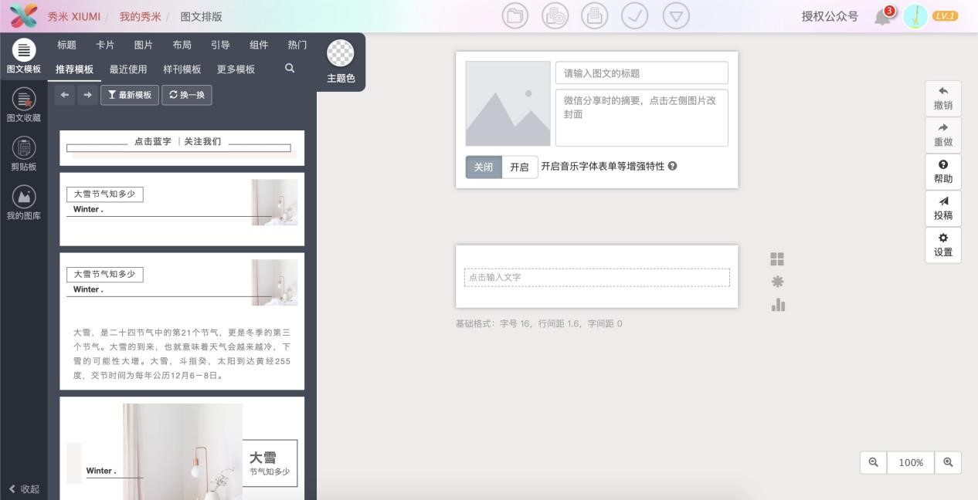Zoom in with plus magnifier
This screenshot has height=500, width=978.
tap(948, 462)
